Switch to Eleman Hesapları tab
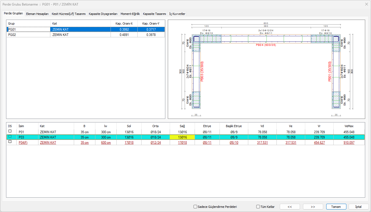Viewport: 371px width, 212px height. point(37,14)
